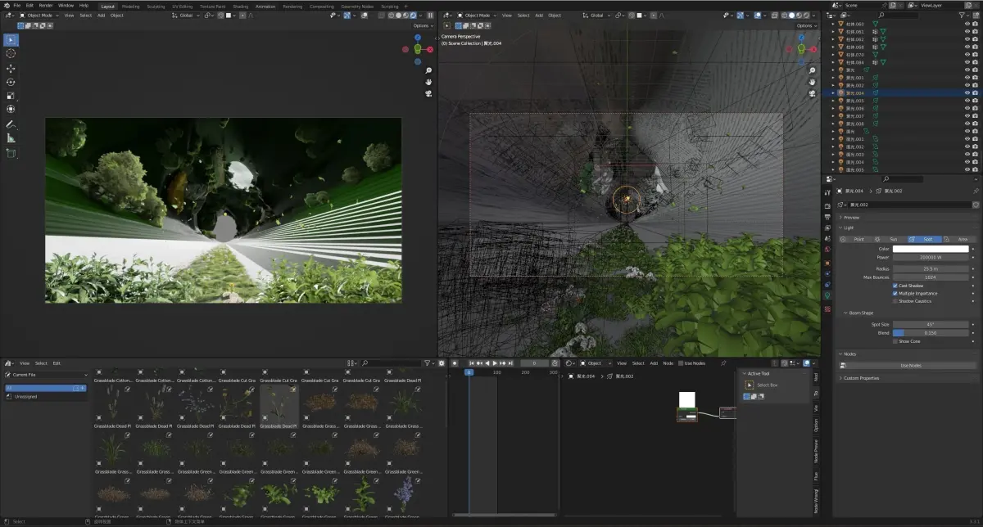Open the Object Data light properties tab

(827, 295)
